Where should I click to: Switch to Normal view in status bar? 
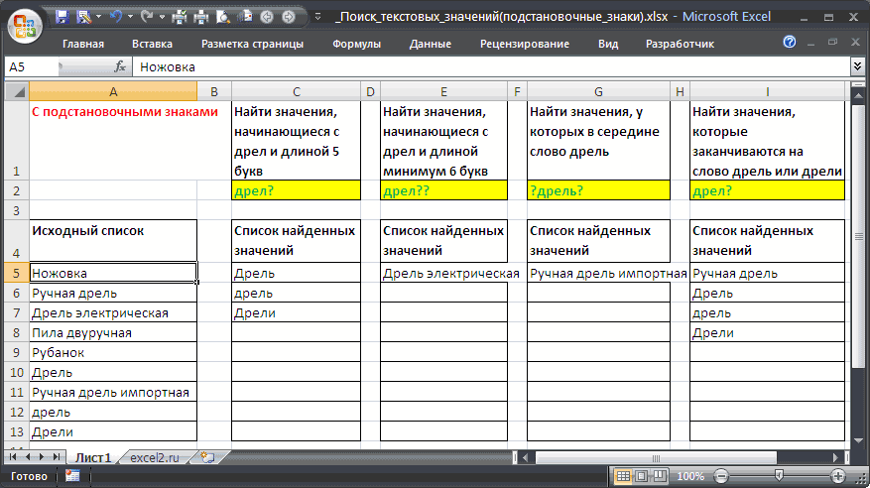(x=623, y=476)
